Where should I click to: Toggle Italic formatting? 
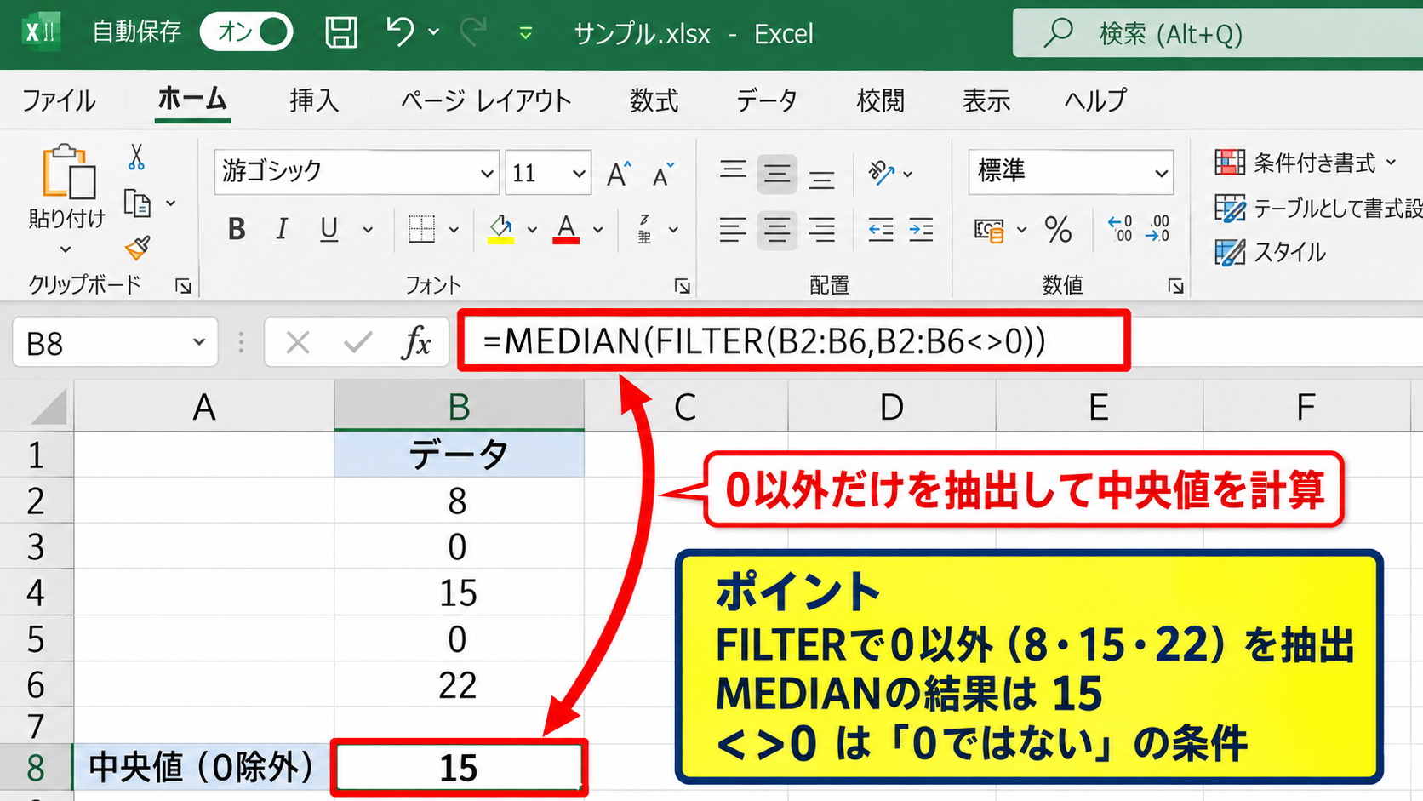pyautogui.click(x=282, y=229)
